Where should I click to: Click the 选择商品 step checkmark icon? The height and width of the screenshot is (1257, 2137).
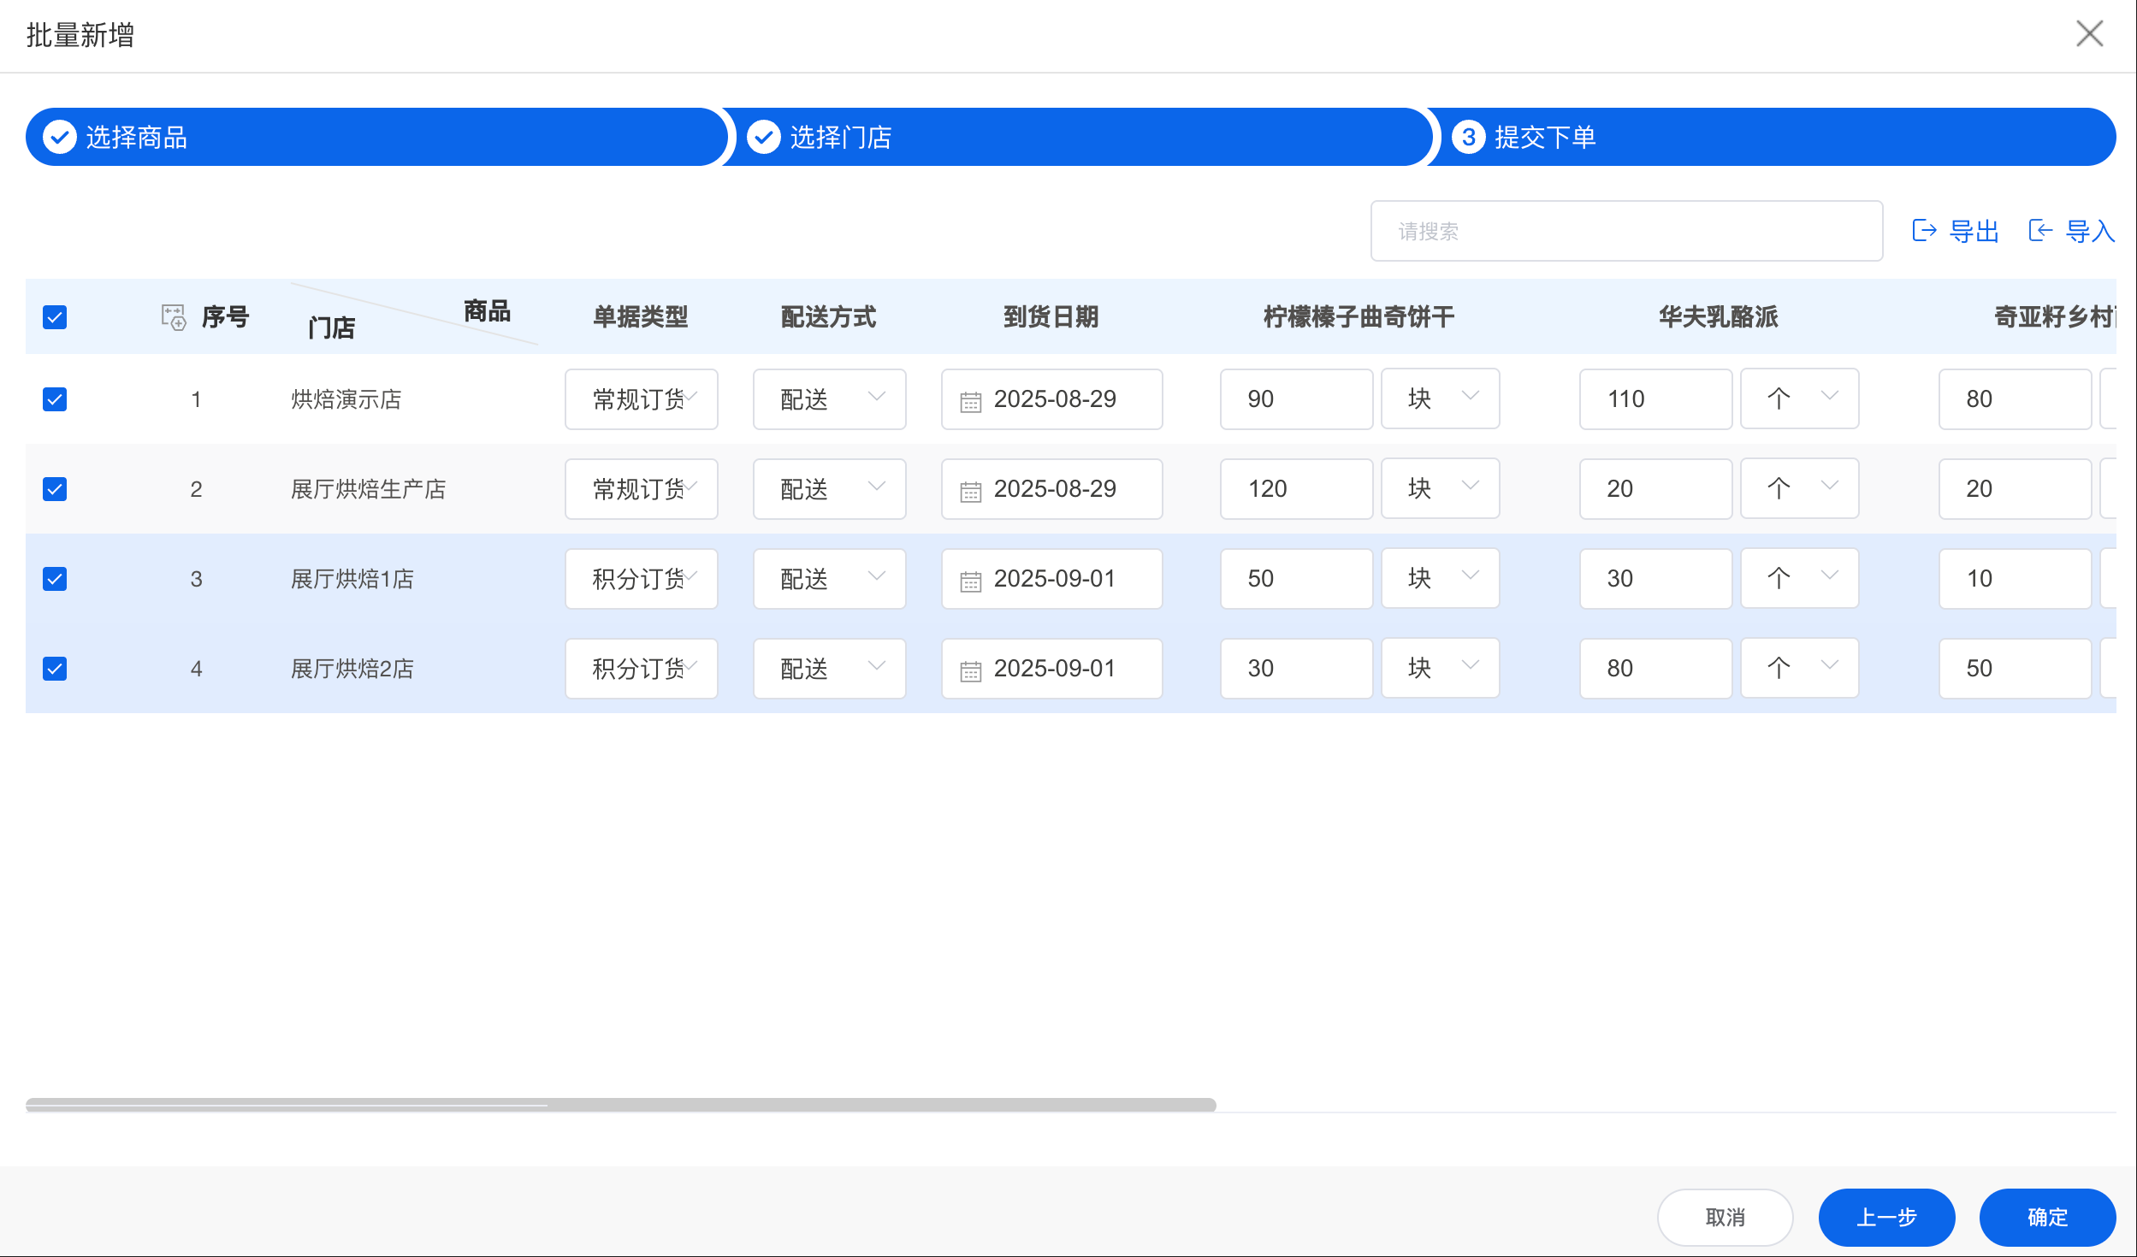click(x=60, y=137)
